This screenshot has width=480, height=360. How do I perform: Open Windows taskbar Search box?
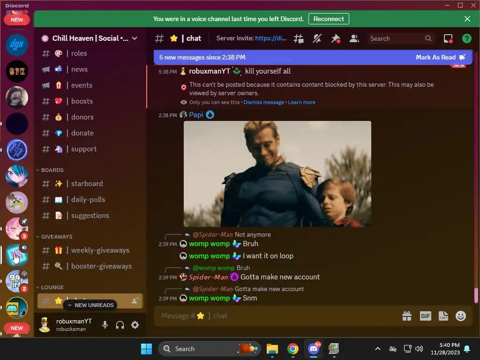click(210, 349)
